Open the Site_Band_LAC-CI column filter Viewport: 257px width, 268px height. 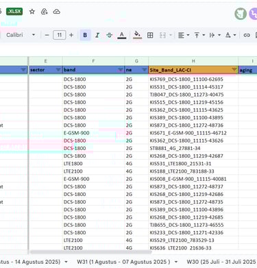234,69
